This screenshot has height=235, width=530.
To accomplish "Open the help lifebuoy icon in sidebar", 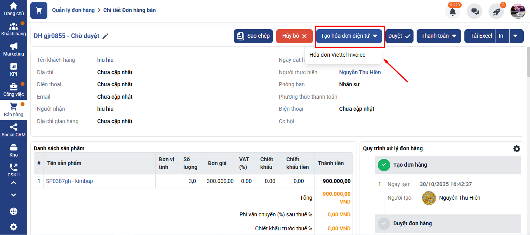I will pyautogui.click(x=14, y=211).
